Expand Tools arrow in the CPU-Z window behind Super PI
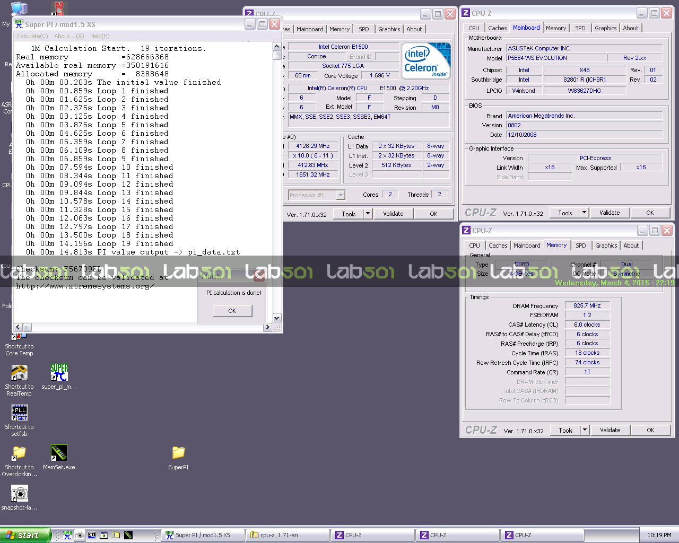This screenshot has width=679, height=543. (x=368, y=214)
